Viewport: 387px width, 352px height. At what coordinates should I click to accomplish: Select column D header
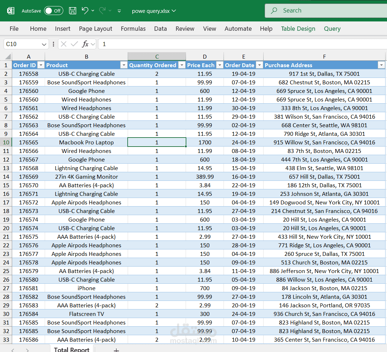click(205, 57)
